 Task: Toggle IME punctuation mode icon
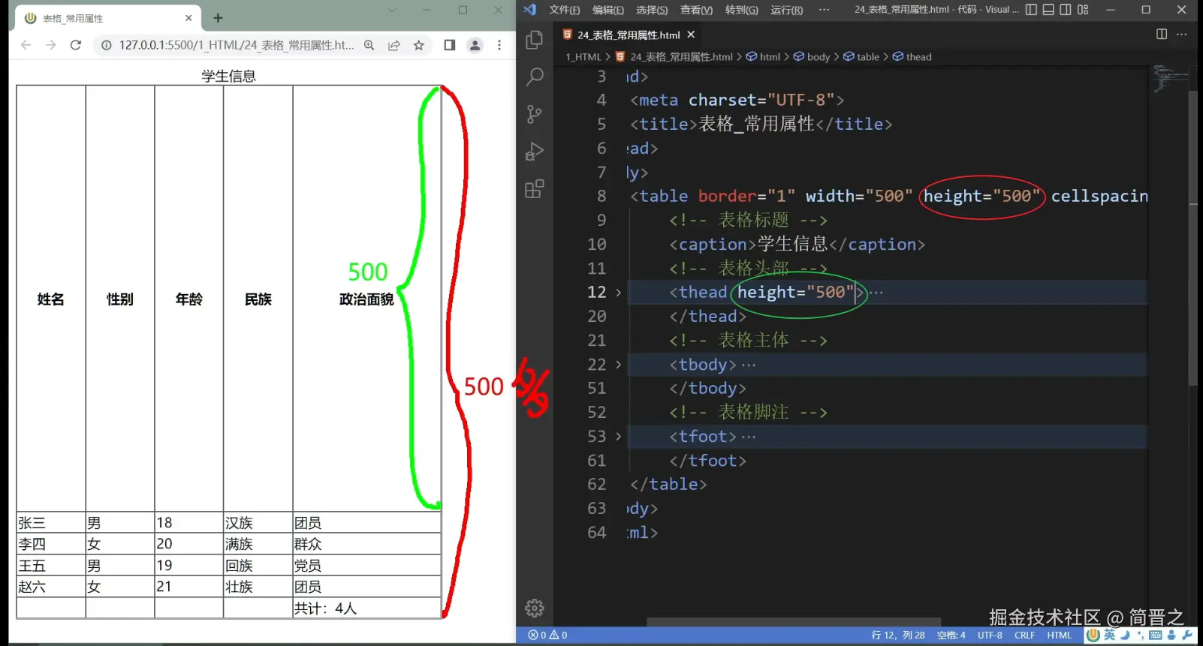[x=1141, y=635]
